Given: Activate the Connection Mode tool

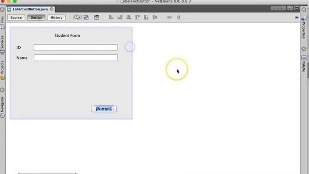Looking at the screenshot, I should click(x=86, y=17).
